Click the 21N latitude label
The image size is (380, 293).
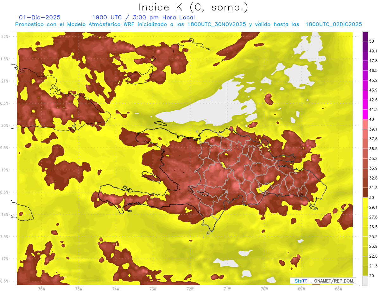tap(5, 81)
